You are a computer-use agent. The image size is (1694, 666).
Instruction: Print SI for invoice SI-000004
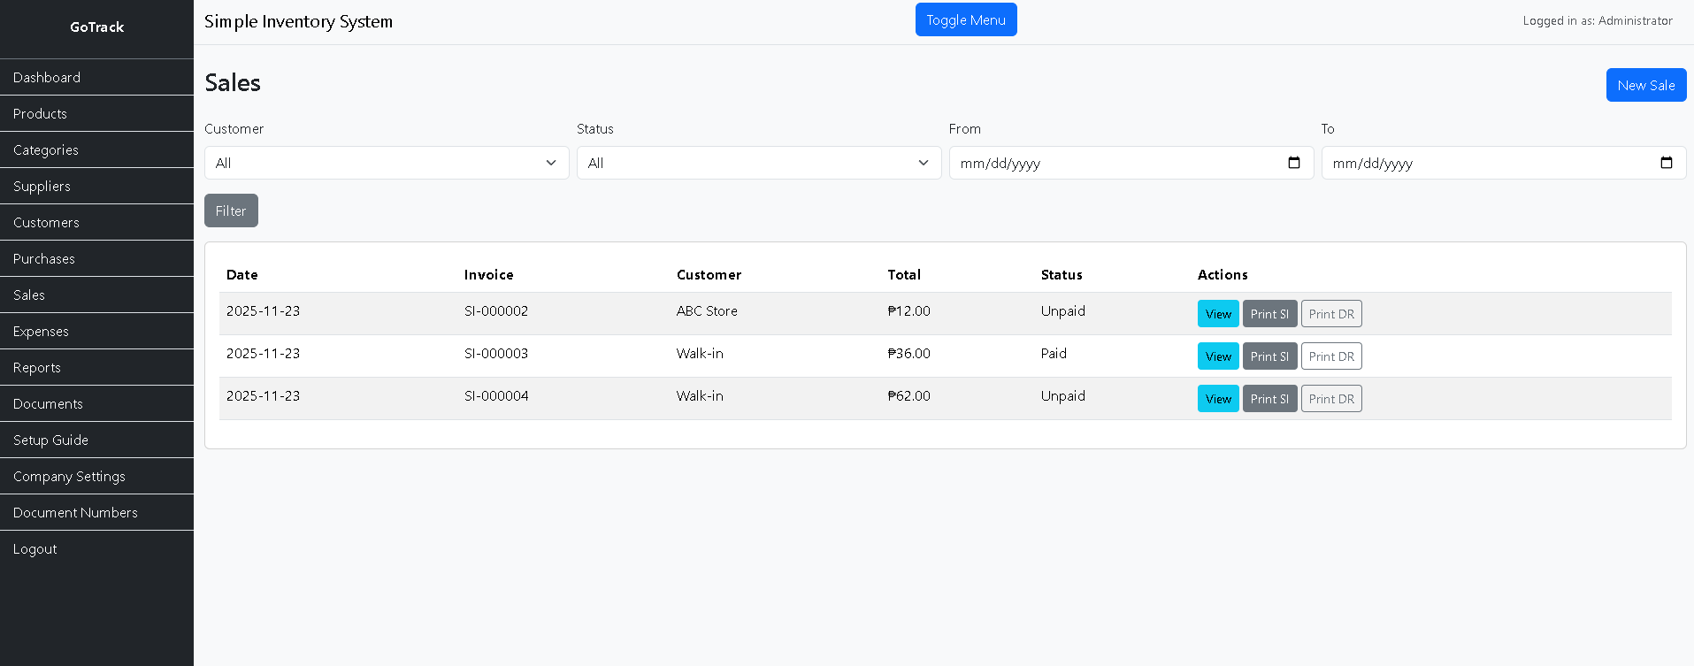pyautogui.click(x=1269, y=399)
